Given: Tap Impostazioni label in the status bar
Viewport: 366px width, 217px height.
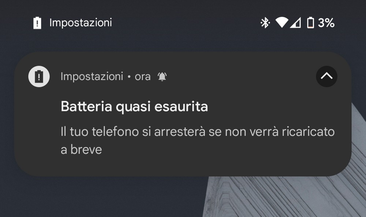Looking at the screenshot, I should click(x=81, y=23).
